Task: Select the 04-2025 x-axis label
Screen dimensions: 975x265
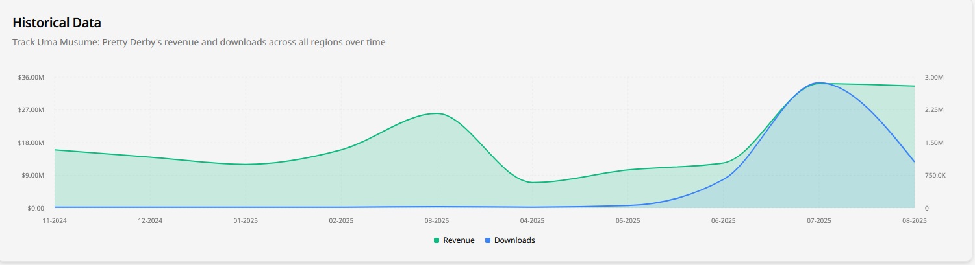Action: pos(532,221)
